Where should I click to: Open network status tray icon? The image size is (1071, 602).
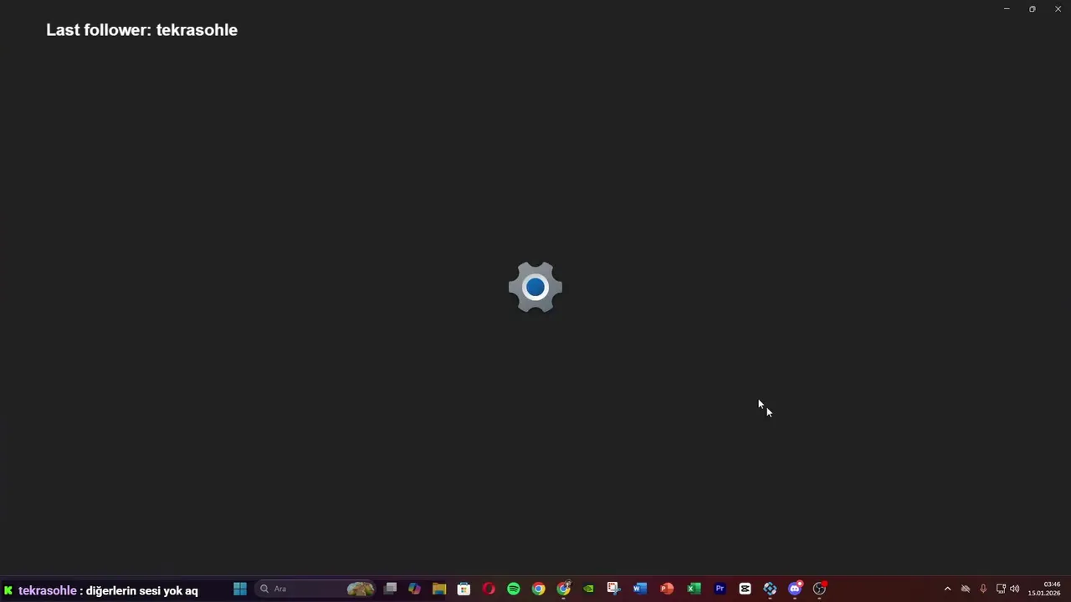(x=1001, y=589)
